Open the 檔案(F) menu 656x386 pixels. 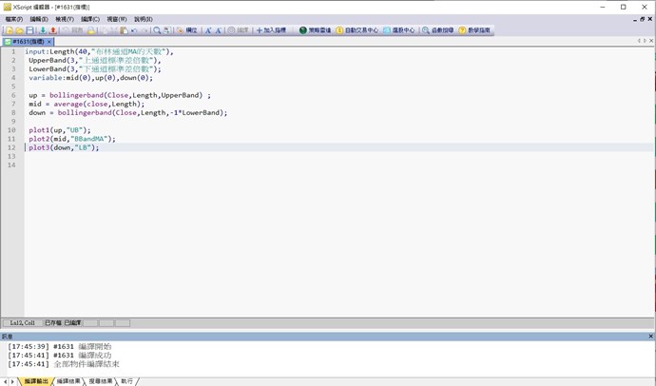[13, 19]
